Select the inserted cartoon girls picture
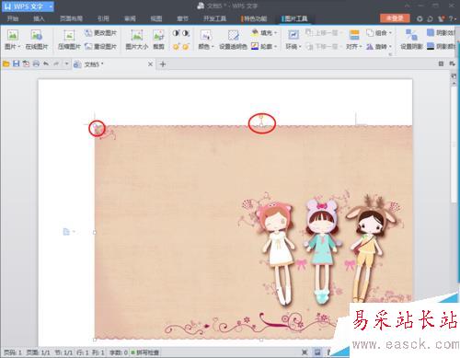 pos(253,232)
